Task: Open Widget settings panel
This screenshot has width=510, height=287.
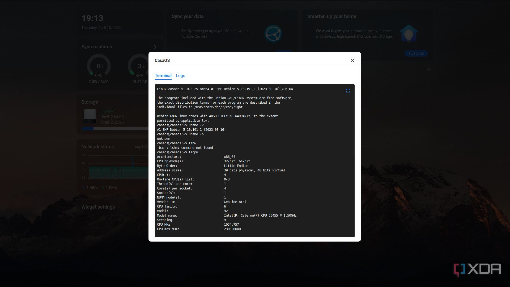Action: coord(98,207)
